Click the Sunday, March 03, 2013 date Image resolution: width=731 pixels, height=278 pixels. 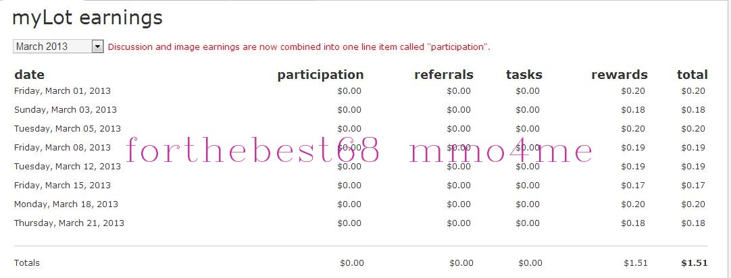[x=65, y=110]
